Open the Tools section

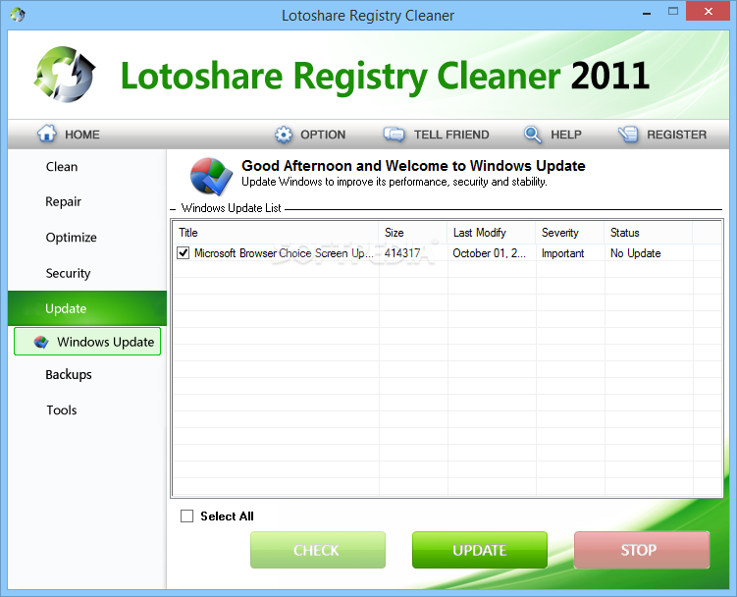coord(61,410)
